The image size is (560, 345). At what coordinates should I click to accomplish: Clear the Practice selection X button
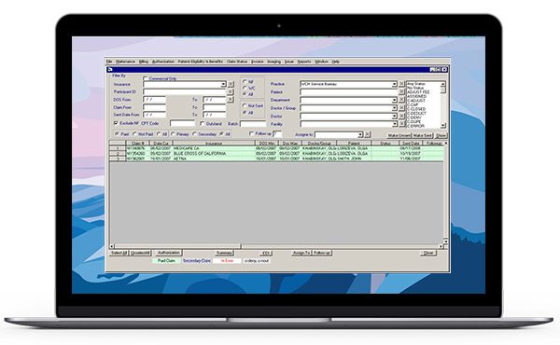tap(401, 84)
